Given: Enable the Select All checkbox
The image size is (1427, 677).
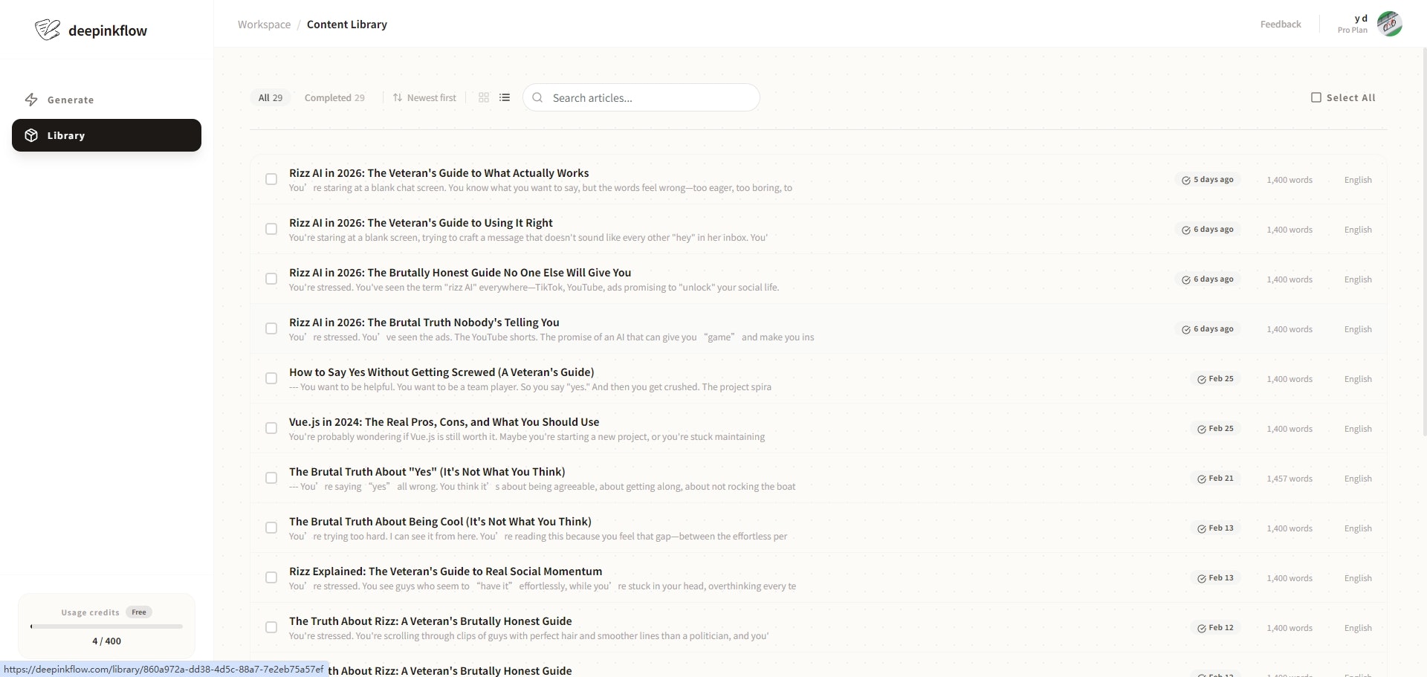Looking at the screenshot, I should (1316, 97).
